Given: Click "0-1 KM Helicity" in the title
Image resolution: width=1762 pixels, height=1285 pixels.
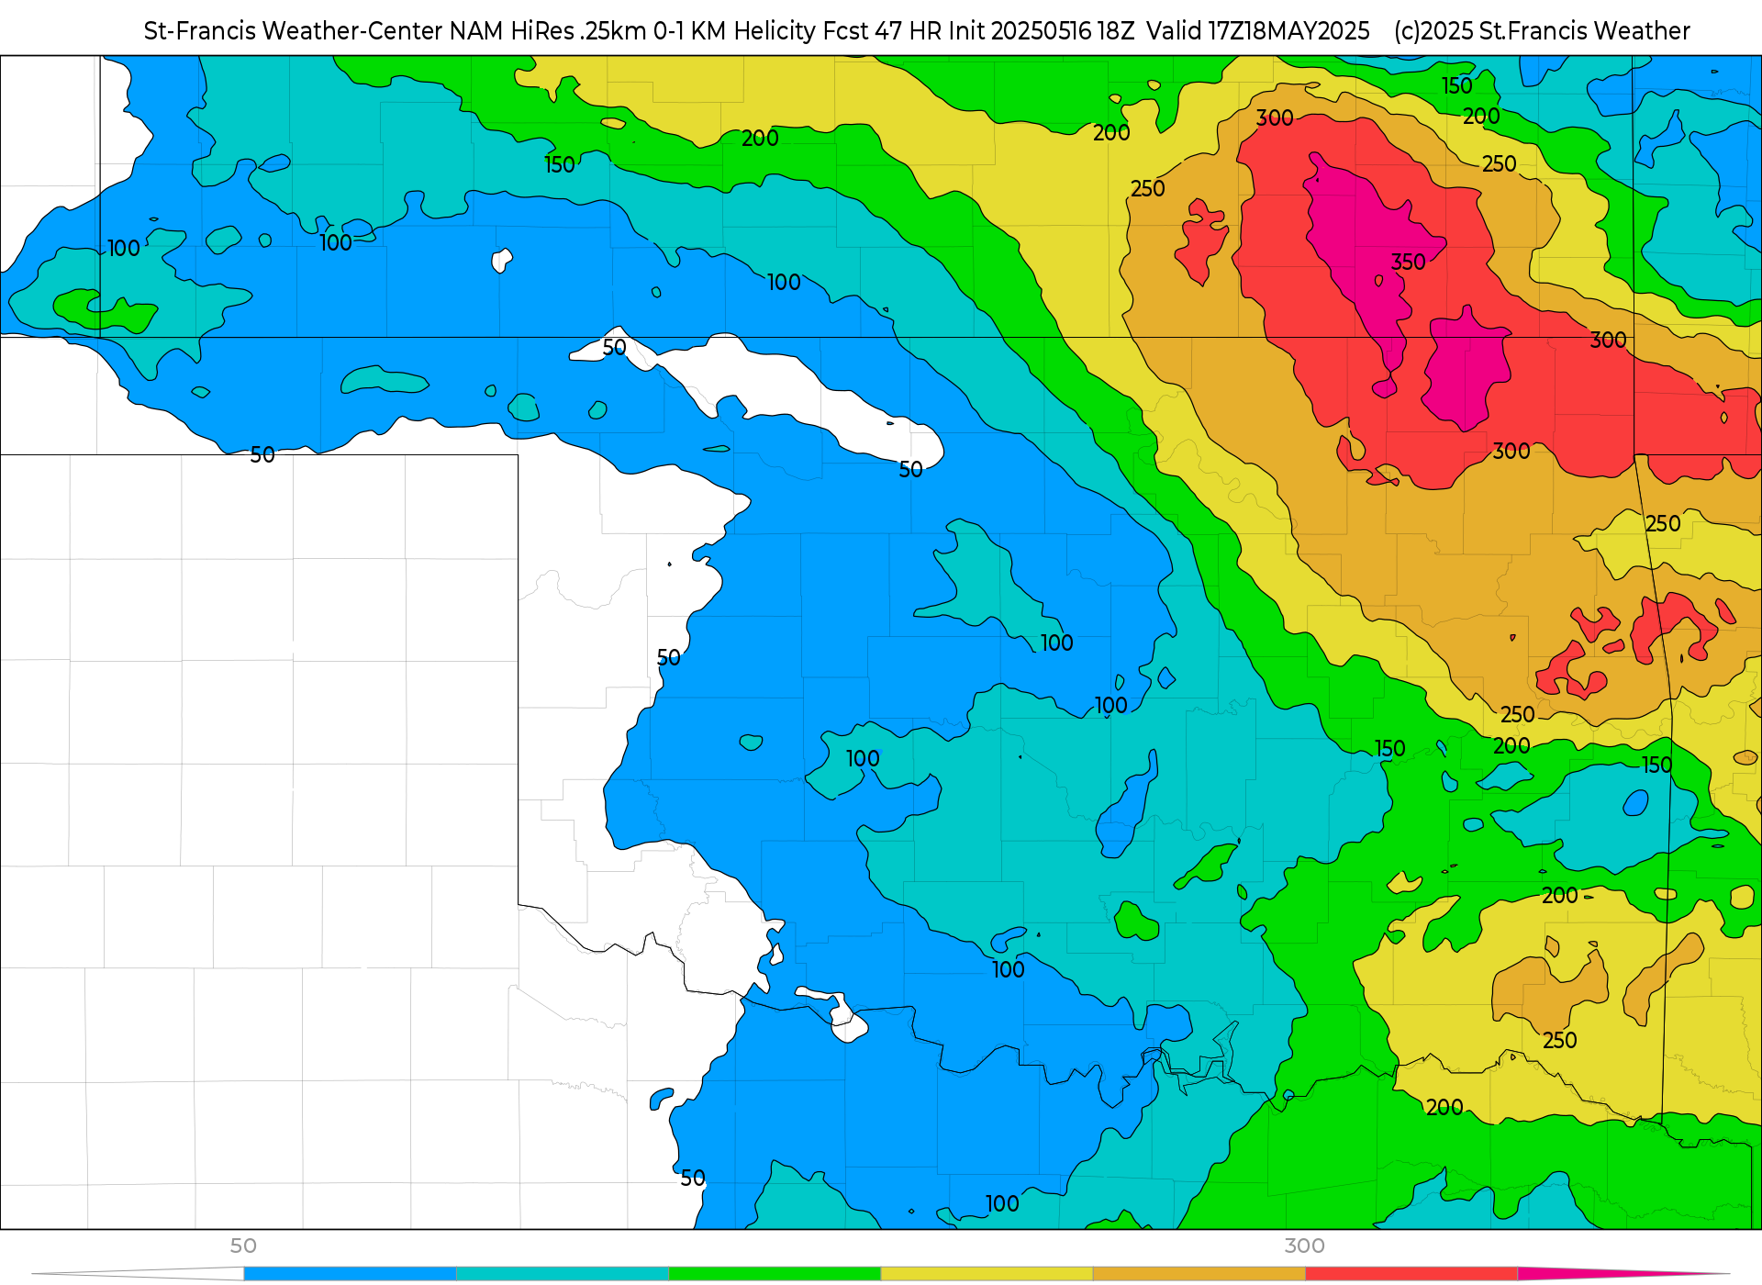Looking at the screenshot, I should click(x=734, y=31).
